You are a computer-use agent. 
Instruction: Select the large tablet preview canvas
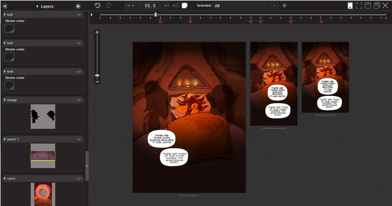[189, 117]
